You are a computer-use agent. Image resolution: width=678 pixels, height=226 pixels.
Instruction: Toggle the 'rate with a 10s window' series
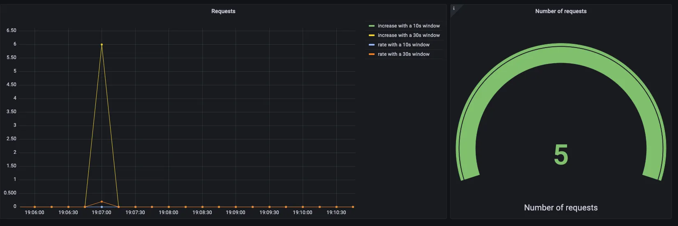pyautogui.click(x=404, y=45)
